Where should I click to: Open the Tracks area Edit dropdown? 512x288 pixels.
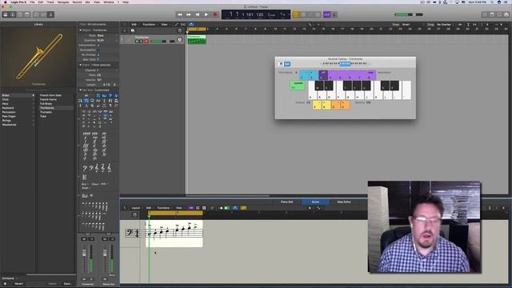click(134, 25)
